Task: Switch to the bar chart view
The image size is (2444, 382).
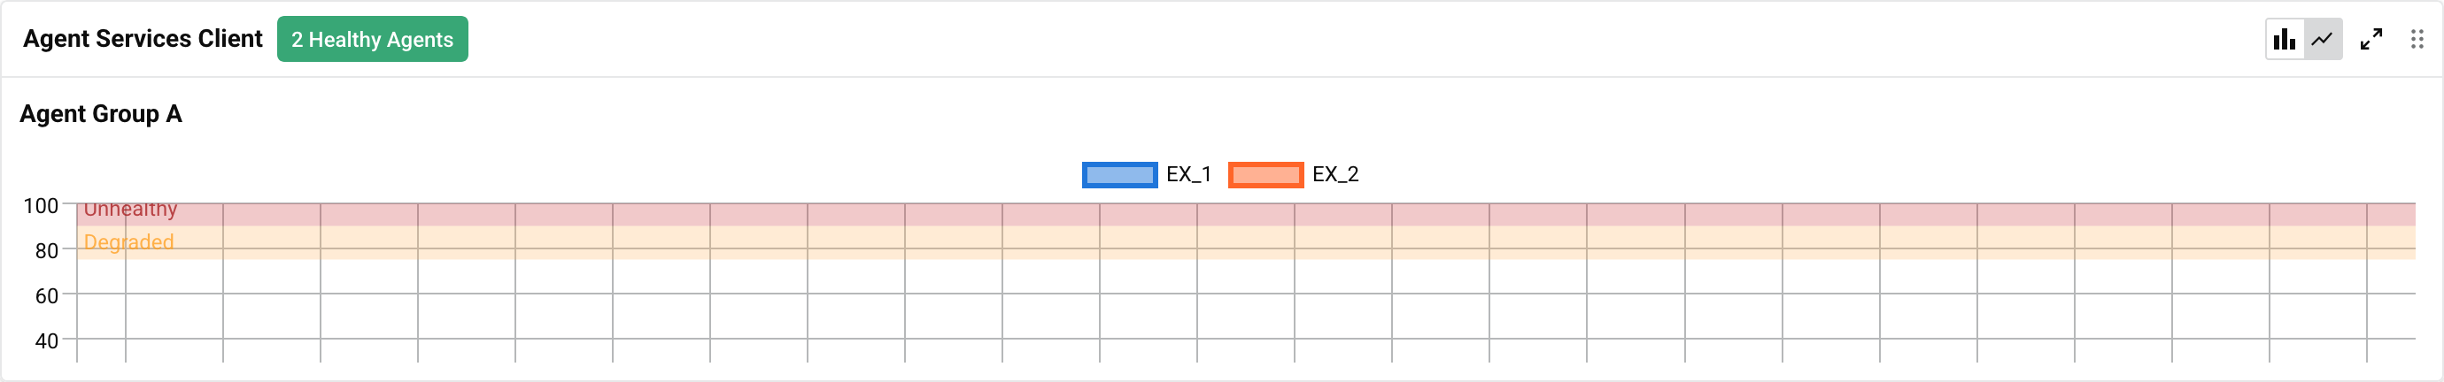Action: click(2285, 39)
